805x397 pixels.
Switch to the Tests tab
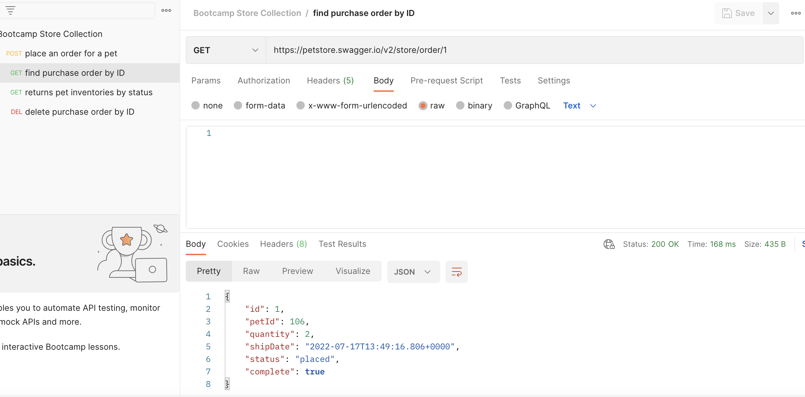point(510,81)
